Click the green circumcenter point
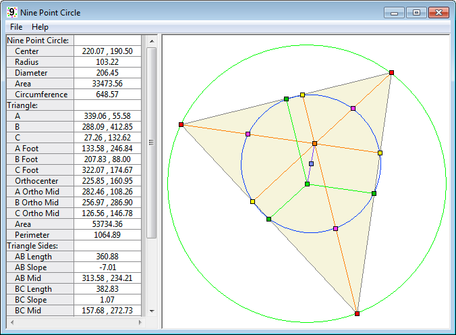456x335 pixels. [x=307, y=184]
